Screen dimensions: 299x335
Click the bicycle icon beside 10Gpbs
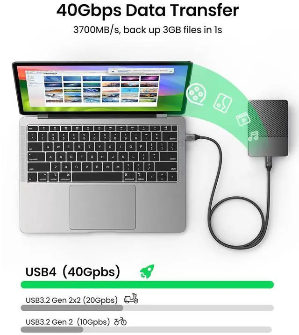120,321
